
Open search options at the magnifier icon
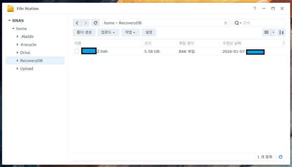click(238, 23)
